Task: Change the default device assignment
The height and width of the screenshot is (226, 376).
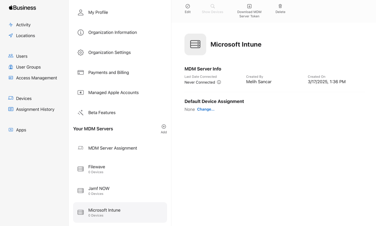Action: [206, 110]
